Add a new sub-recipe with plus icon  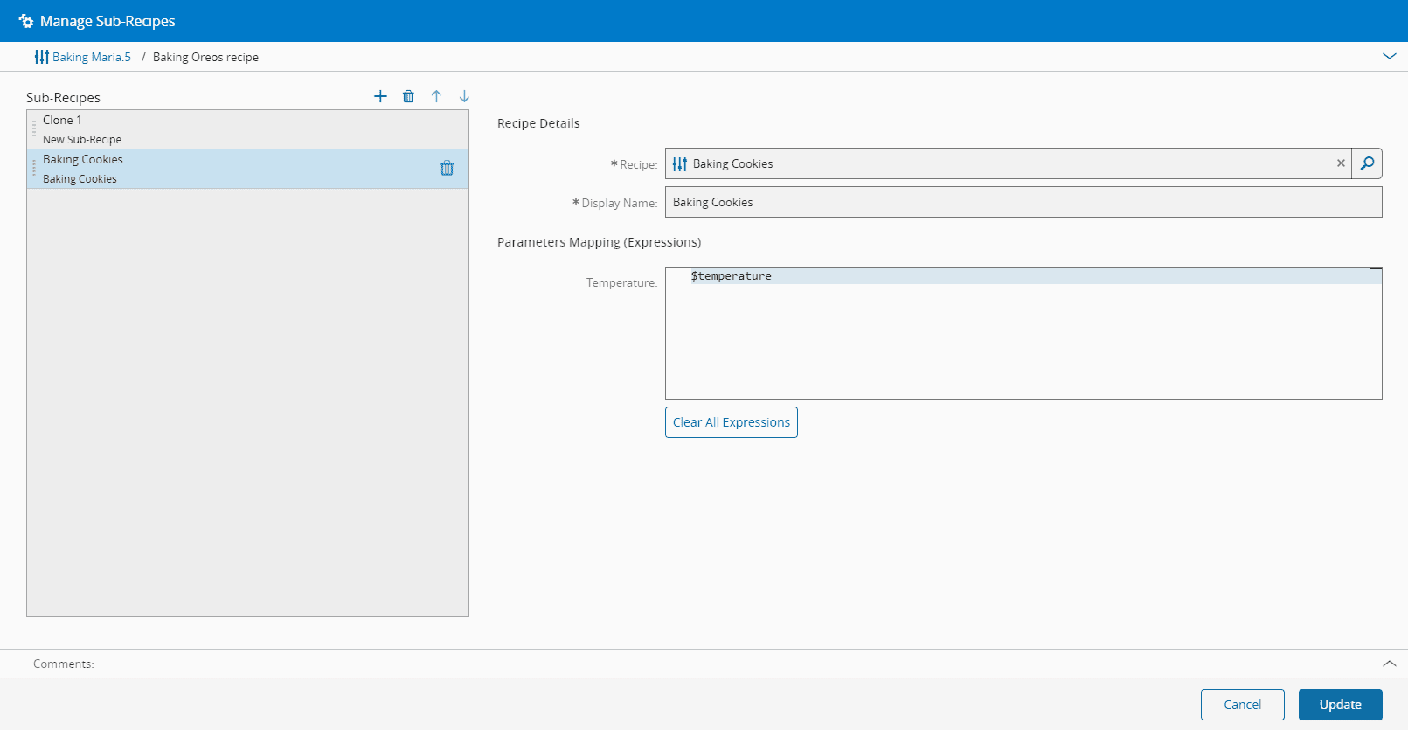pyautogui.click(x=380, y=96)
